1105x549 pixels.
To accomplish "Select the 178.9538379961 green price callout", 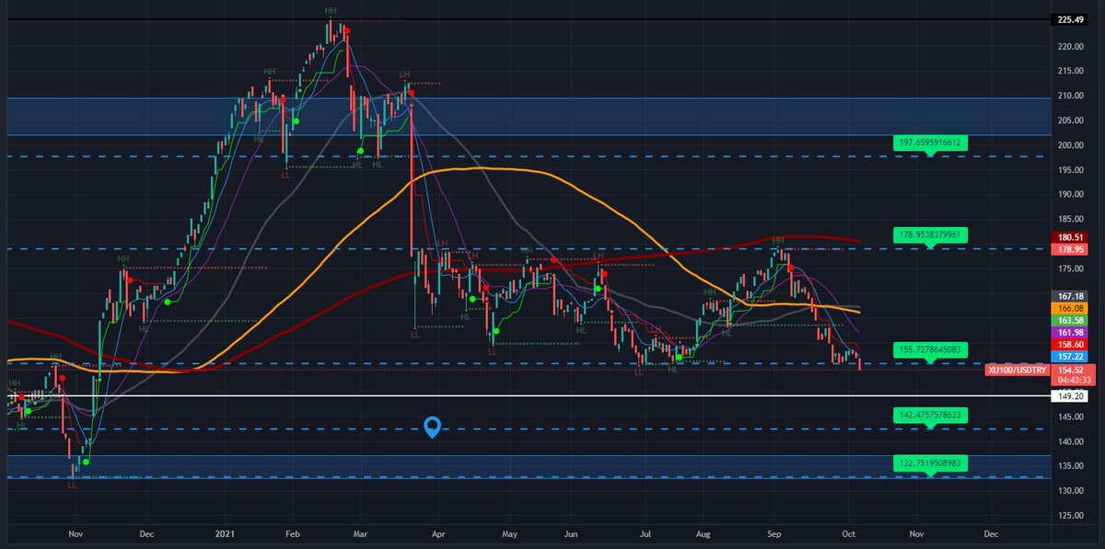I will (x=931, y=234).
